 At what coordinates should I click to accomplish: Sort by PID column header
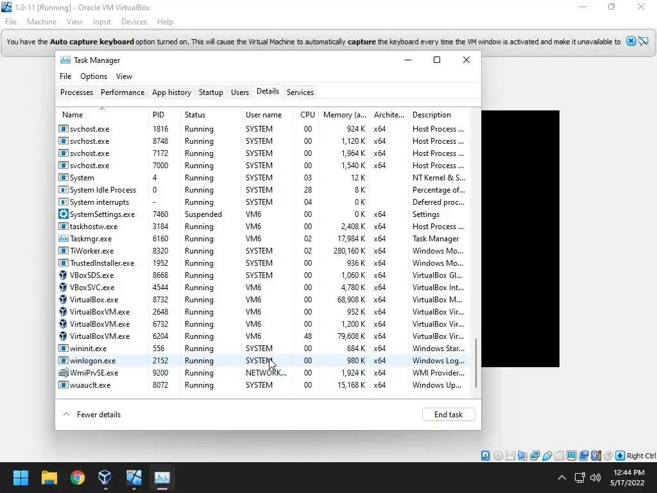click(x=164, y=114)
